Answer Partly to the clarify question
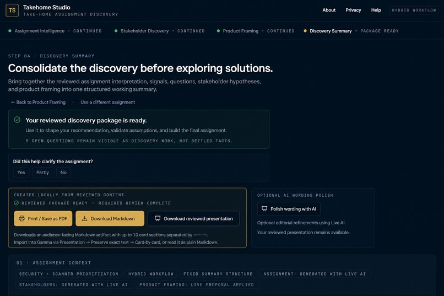The width and height of the screenshot is (444, 296). 42,172
